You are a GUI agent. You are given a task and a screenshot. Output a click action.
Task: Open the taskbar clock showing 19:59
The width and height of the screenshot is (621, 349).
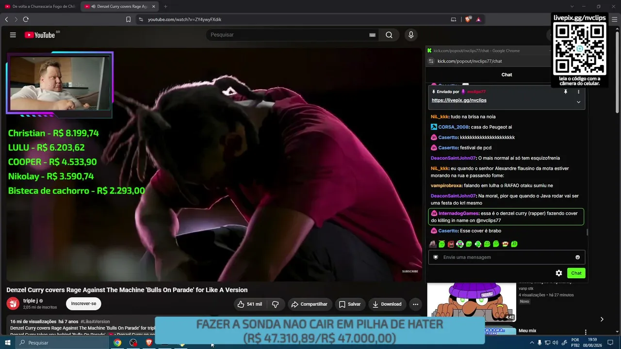(592, 343)
